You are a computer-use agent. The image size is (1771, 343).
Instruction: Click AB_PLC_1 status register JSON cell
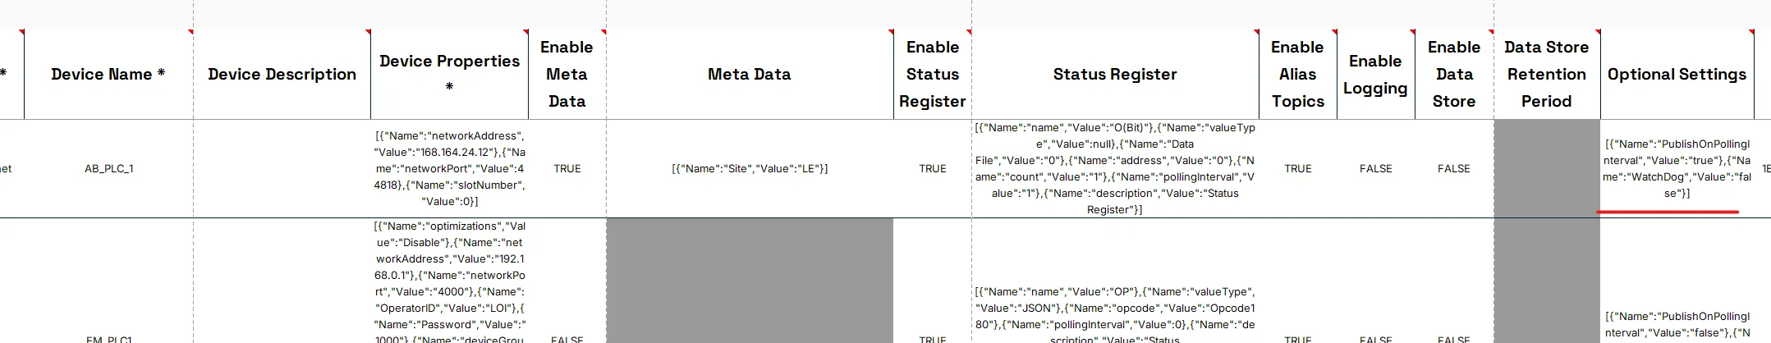coord(1115,168)
